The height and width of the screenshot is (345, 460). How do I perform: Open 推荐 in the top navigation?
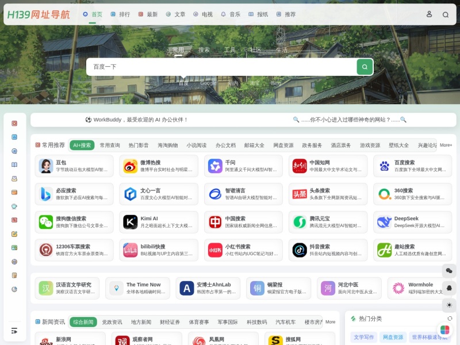tap(286, 14)
